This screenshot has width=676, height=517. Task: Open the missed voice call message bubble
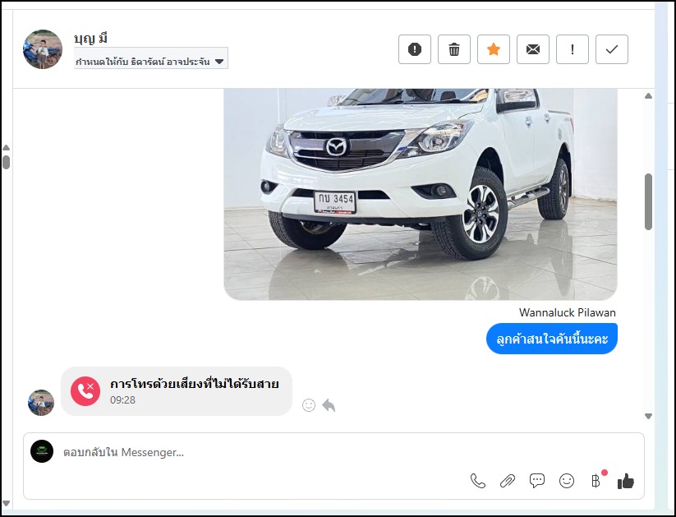tap(177, 391)
